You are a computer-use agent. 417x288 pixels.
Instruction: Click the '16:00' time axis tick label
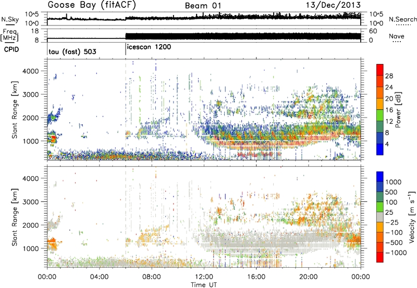pyautogui.click(x=256, y=277)
